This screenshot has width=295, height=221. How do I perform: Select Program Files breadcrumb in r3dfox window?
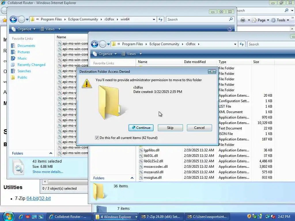pos(133,44)
